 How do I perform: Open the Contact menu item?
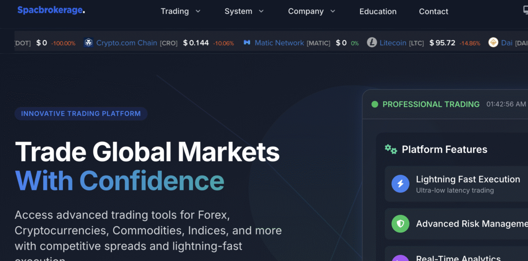click(433, 11)
